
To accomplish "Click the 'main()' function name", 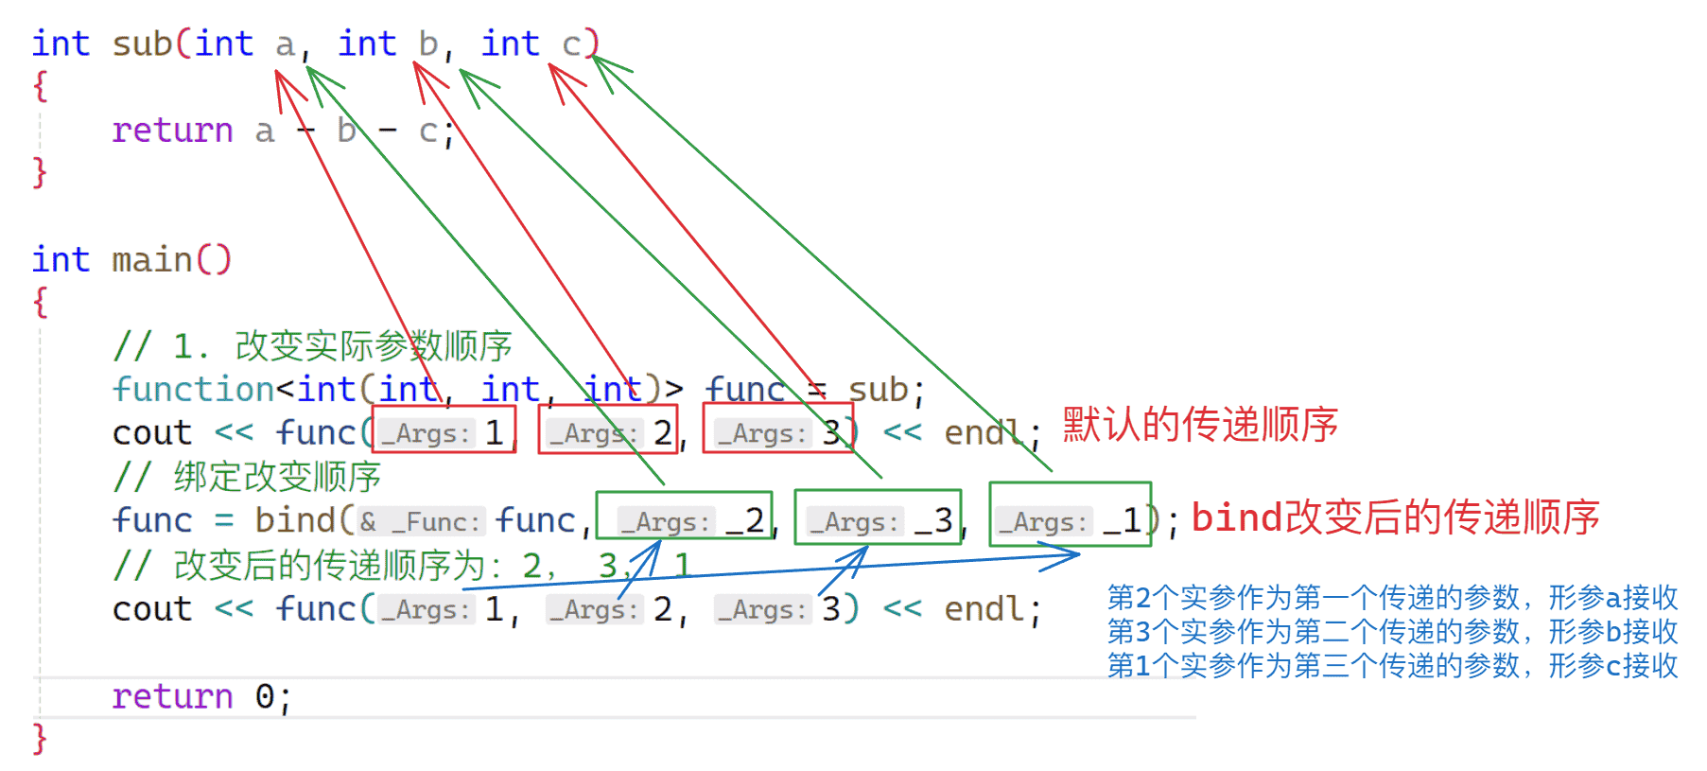I will click(171, 259).
